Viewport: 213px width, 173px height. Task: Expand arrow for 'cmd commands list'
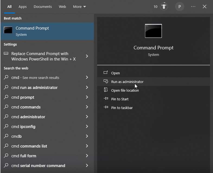[87, 146]
